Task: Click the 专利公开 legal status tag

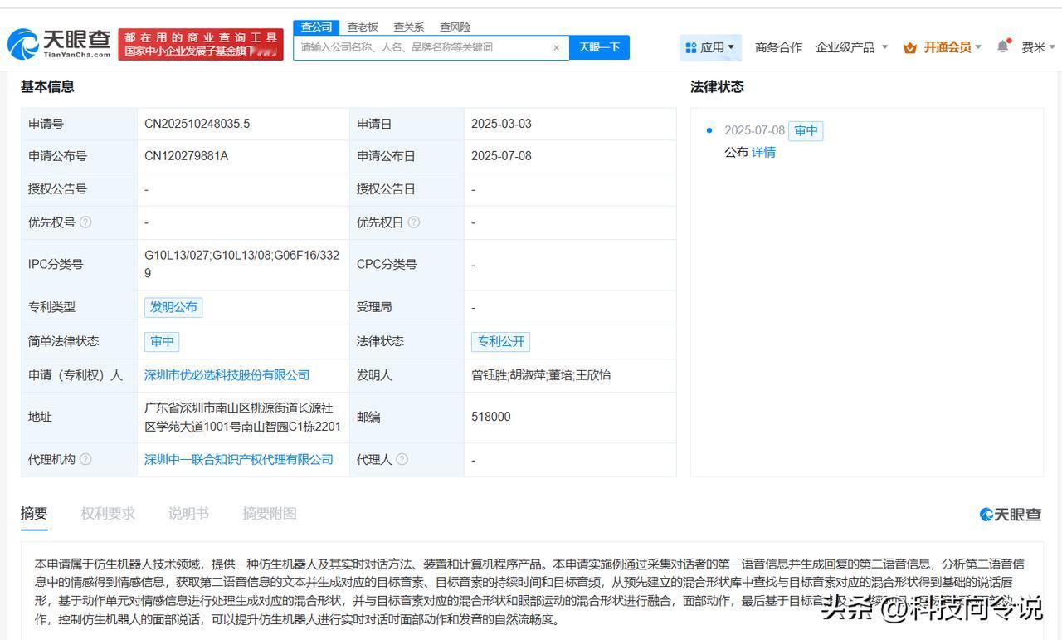Action: 500,341
